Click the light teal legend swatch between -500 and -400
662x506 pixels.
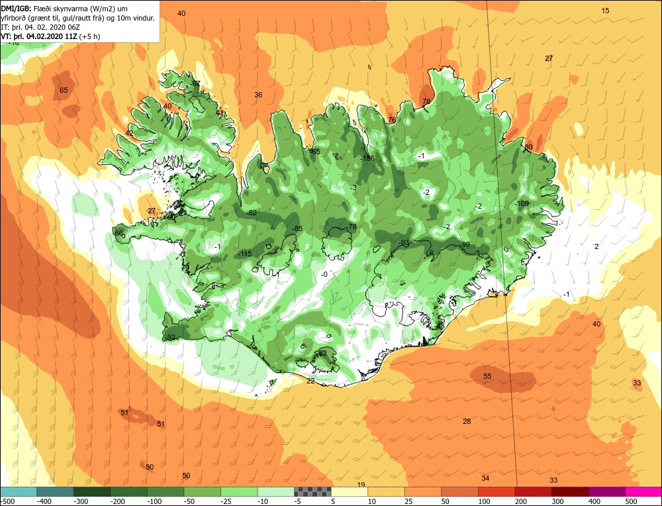click(x=19, y=491)
